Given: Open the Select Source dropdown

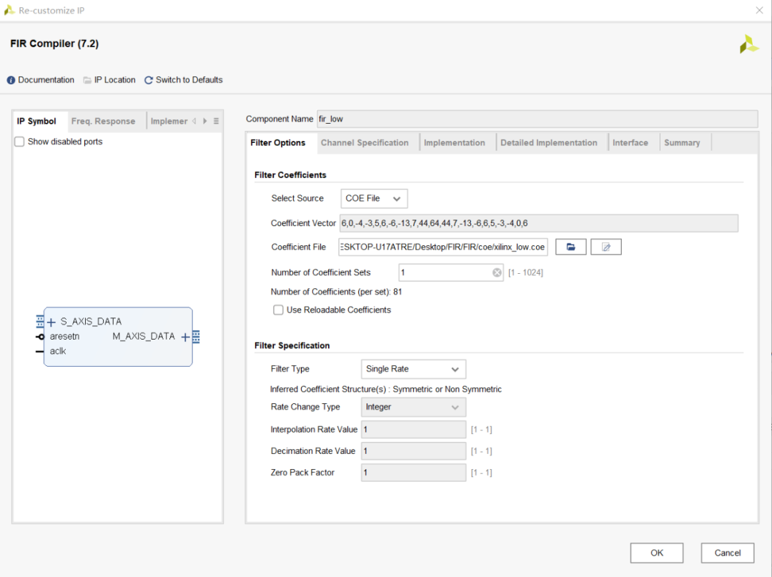Looking at the screenshot, I should 373,198.
